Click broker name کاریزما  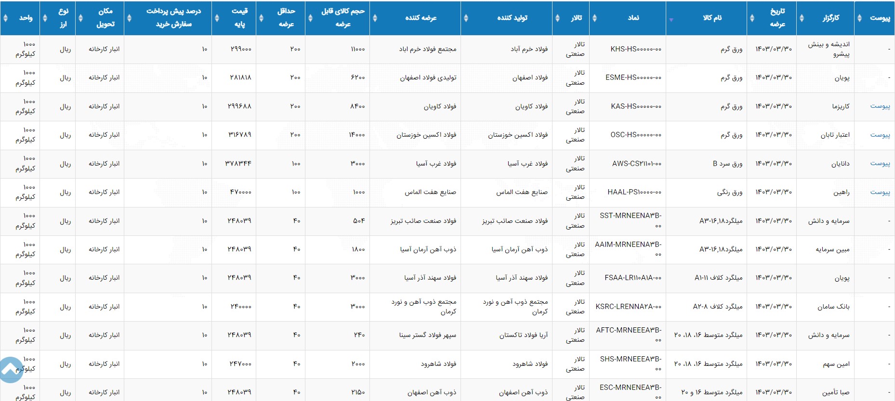tap(841, 106)
